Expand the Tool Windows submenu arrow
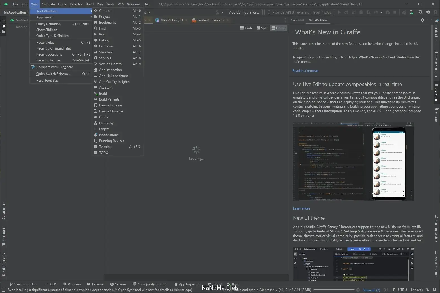This screenshot has height=293, width=440. (x=91, y=11)
